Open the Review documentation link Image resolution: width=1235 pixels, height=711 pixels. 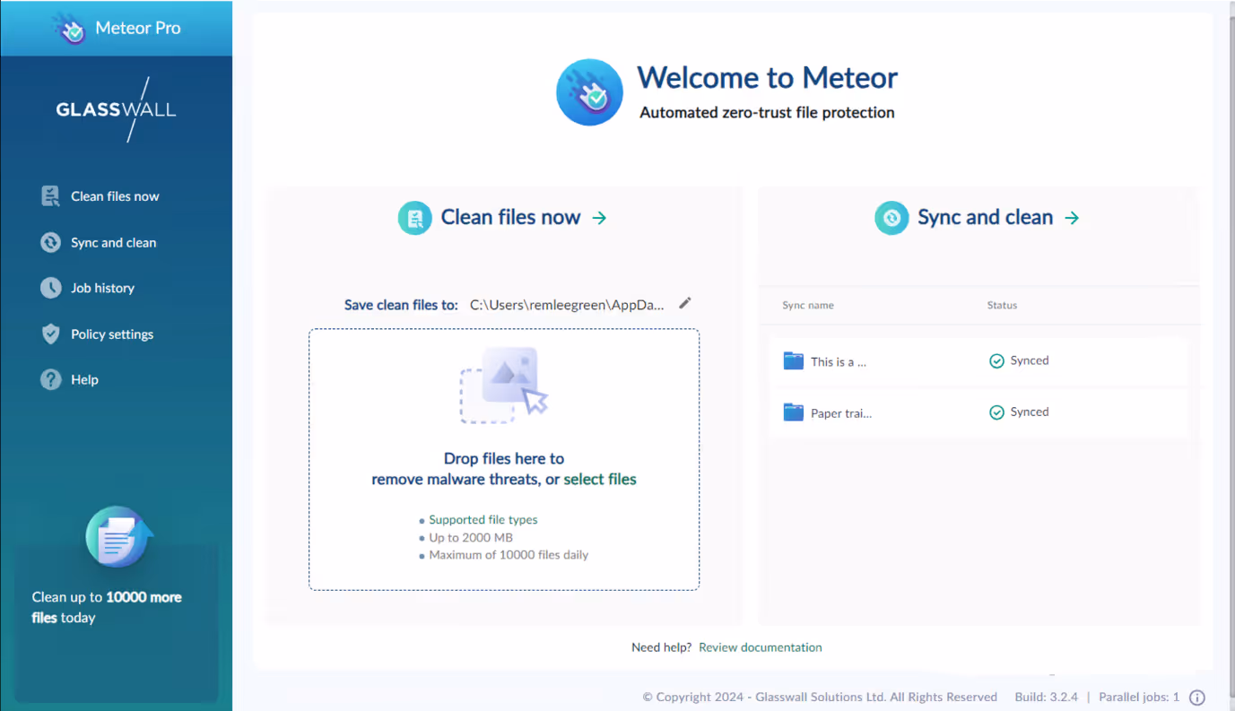[x=761, y=647]
